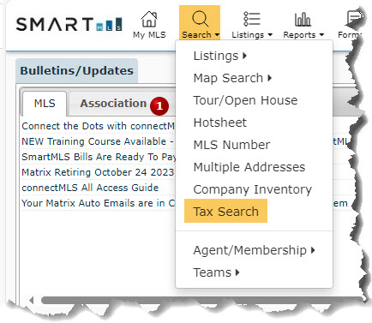The width and height of the screenshot is (372, 323).
Task: Choose Company Inventory menu entry
Action: tap(252, 189)
